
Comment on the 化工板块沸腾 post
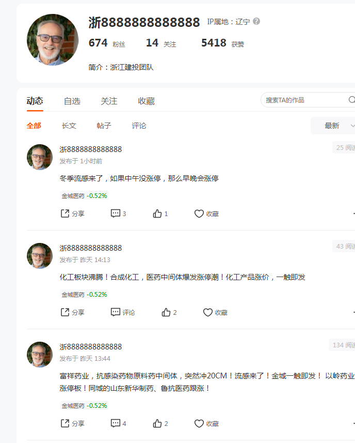[x=123, y=312]
